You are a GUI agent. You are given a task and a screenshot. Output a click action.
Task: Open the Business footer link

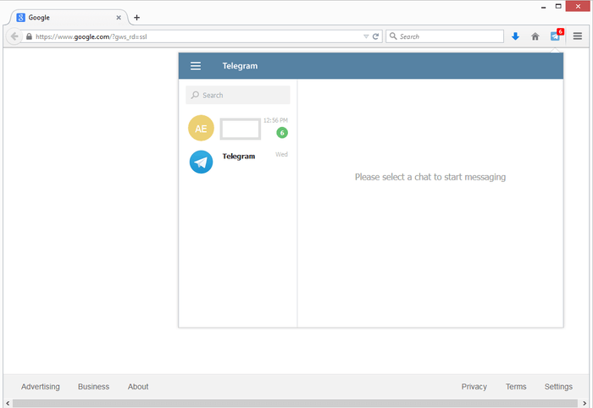(93, 387)
